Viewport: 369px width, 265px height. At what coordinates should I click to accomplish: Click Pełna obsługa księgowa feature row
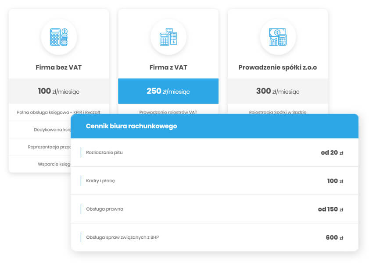59,112
